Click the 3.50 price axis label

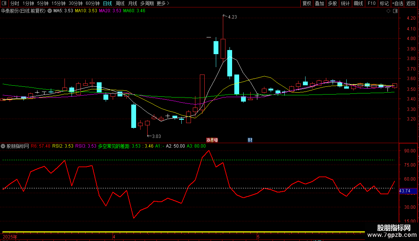(411, 89)
